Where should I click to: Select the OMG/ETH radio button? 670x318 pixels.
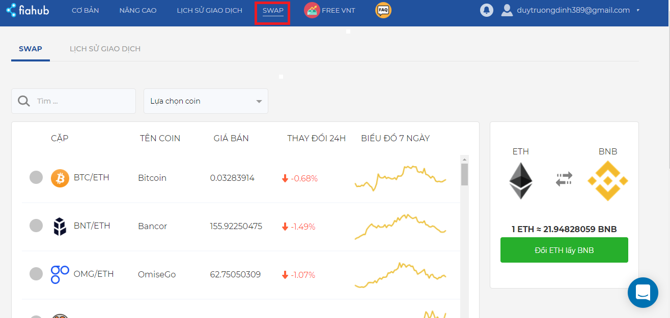point(36,274)
